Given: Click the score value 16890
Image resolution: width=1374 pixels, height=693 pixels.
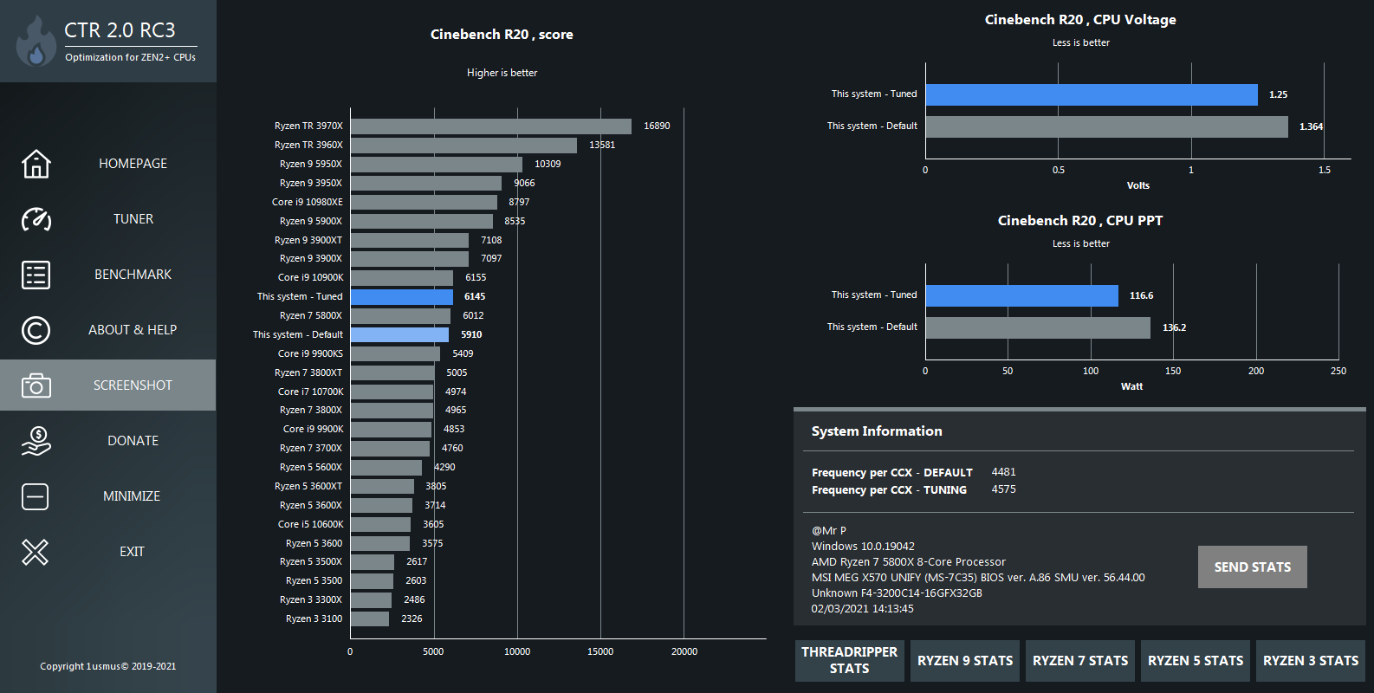Looking at the screenshot, I should pyautogui.click(x=657, y=126).
